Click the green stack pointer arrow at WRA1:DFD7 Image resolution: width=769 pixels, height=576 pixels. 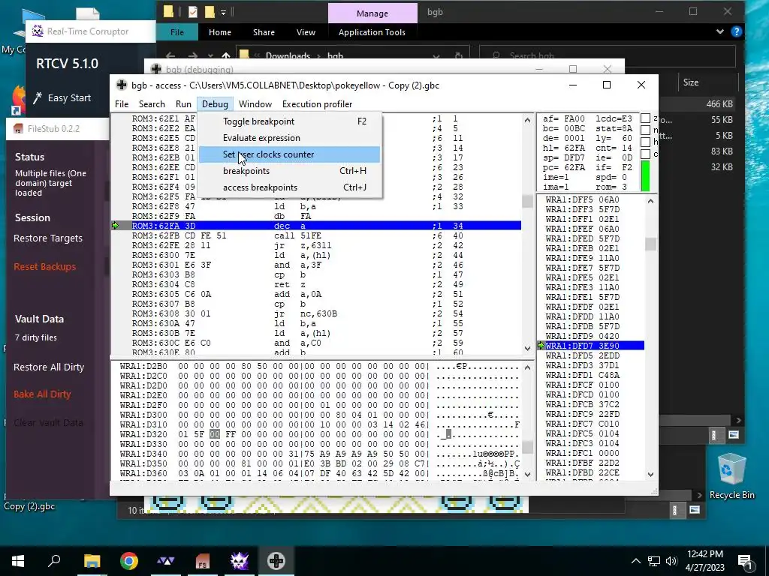[x=541, y=346]
